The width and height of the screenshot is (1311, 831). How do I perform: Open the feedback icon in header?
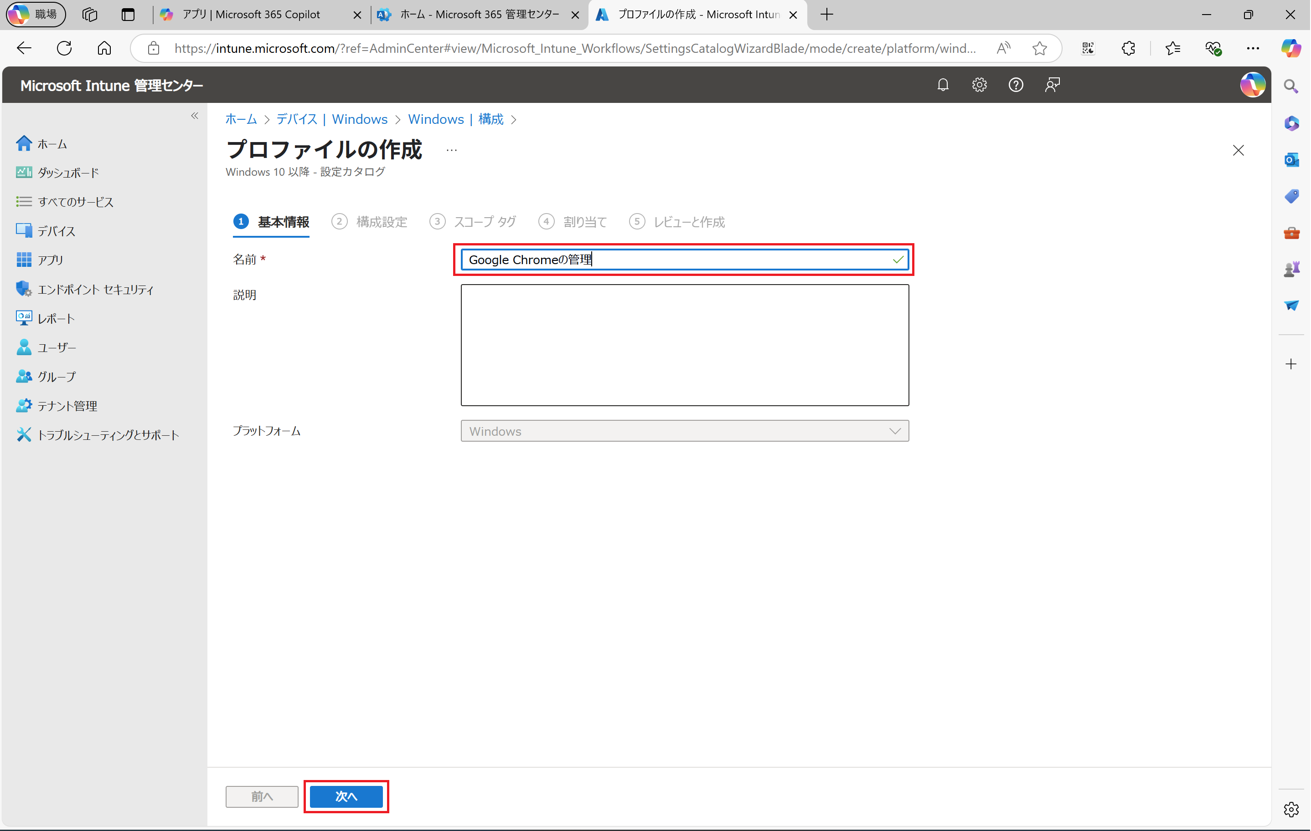1052,85
